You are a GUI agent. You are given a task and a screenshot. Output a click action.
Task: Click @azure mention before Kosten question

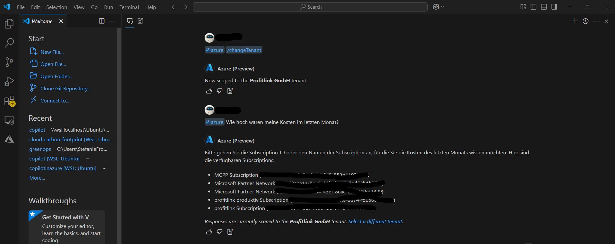(215, 122)
